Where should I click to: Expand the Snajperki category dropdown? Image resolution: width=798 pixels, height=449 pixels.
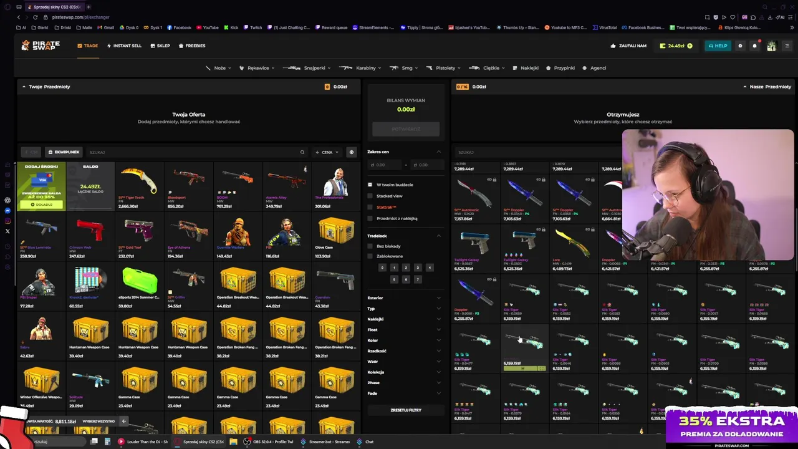coord(307,68)
